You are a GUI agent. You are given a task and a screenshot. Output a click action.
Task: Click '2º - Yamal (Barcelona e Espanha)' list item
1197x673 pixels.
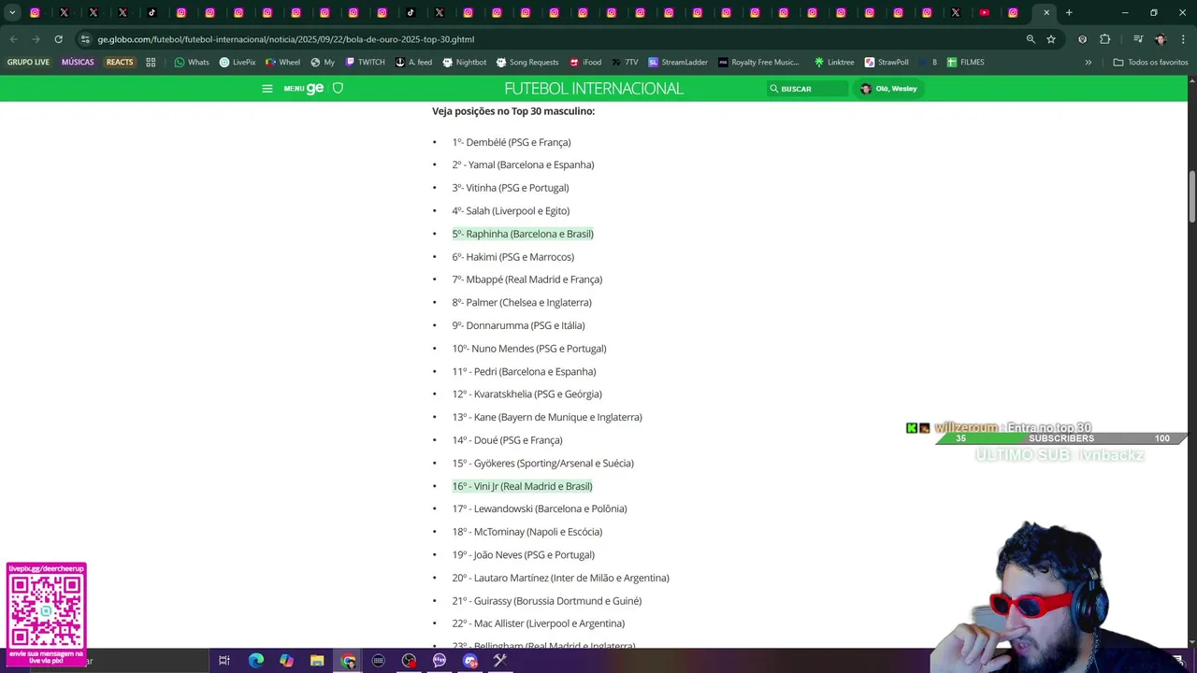523,165
